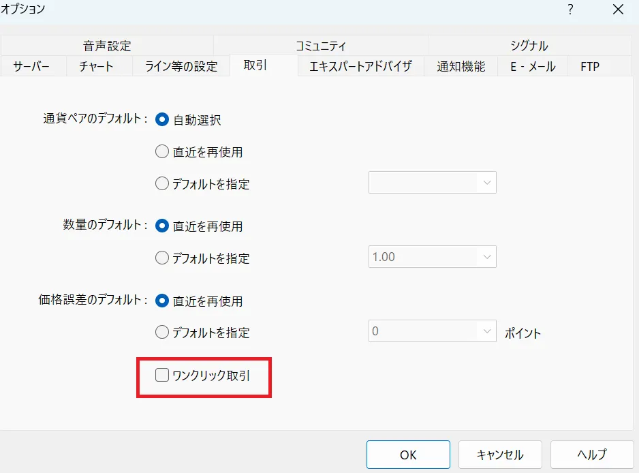Click the キャンセル button
The width and height of the screenshot is (639, 473).
pyautogui.click(x=500, y=455)
